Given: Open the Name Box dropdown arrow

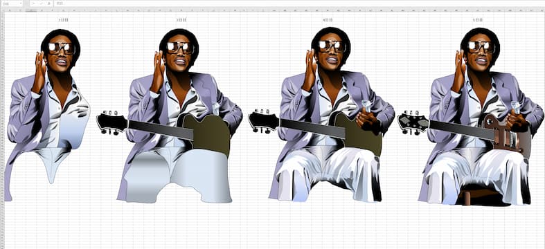Looking at the screenshot, I should point(21,3).
